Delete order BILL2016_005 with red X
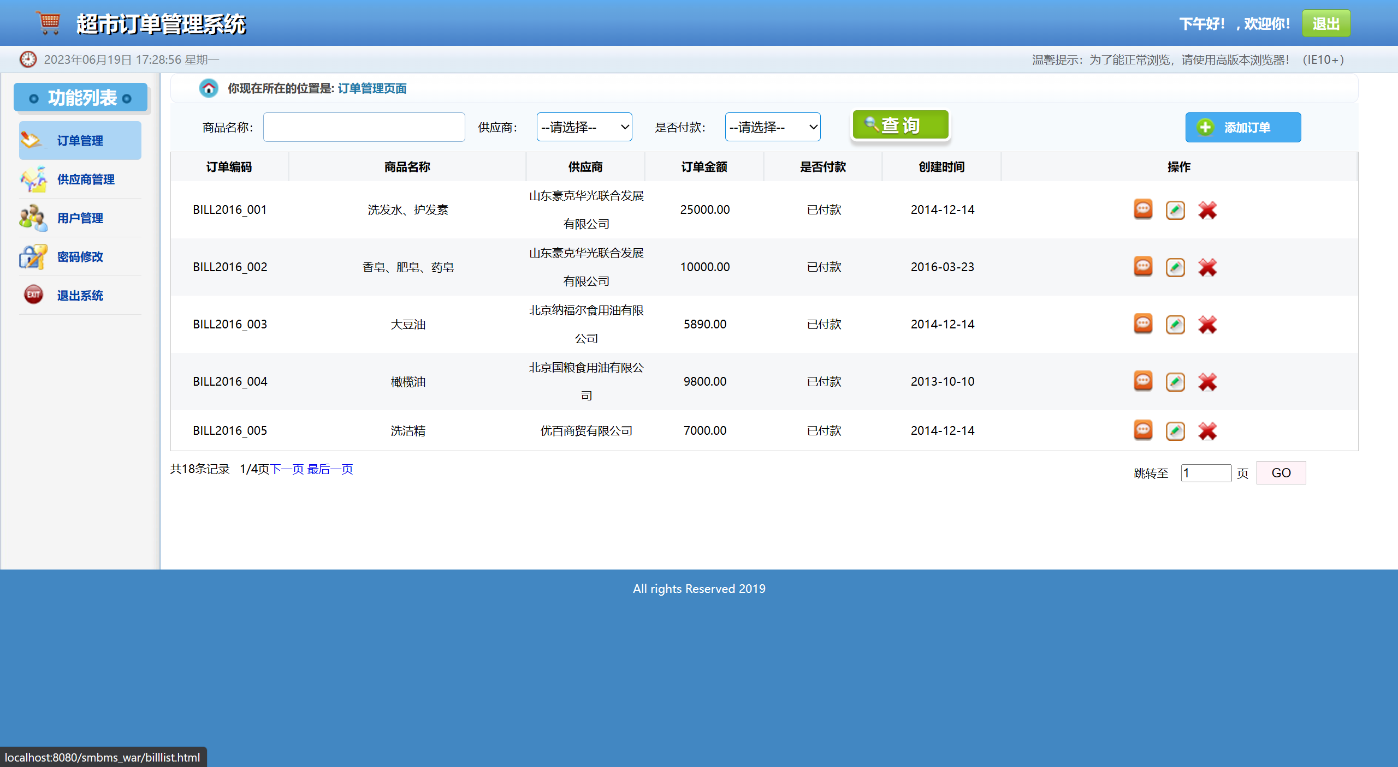Image resolution: width=1398 pixels, height=767 pixels. pos(1207,431)
